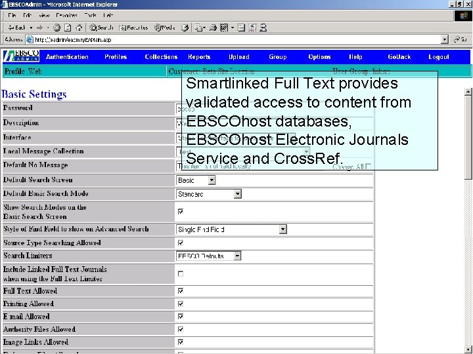Click the Edit page toolbar icon
This screenshot has width=473, height=354.
[x=224, y=28]
